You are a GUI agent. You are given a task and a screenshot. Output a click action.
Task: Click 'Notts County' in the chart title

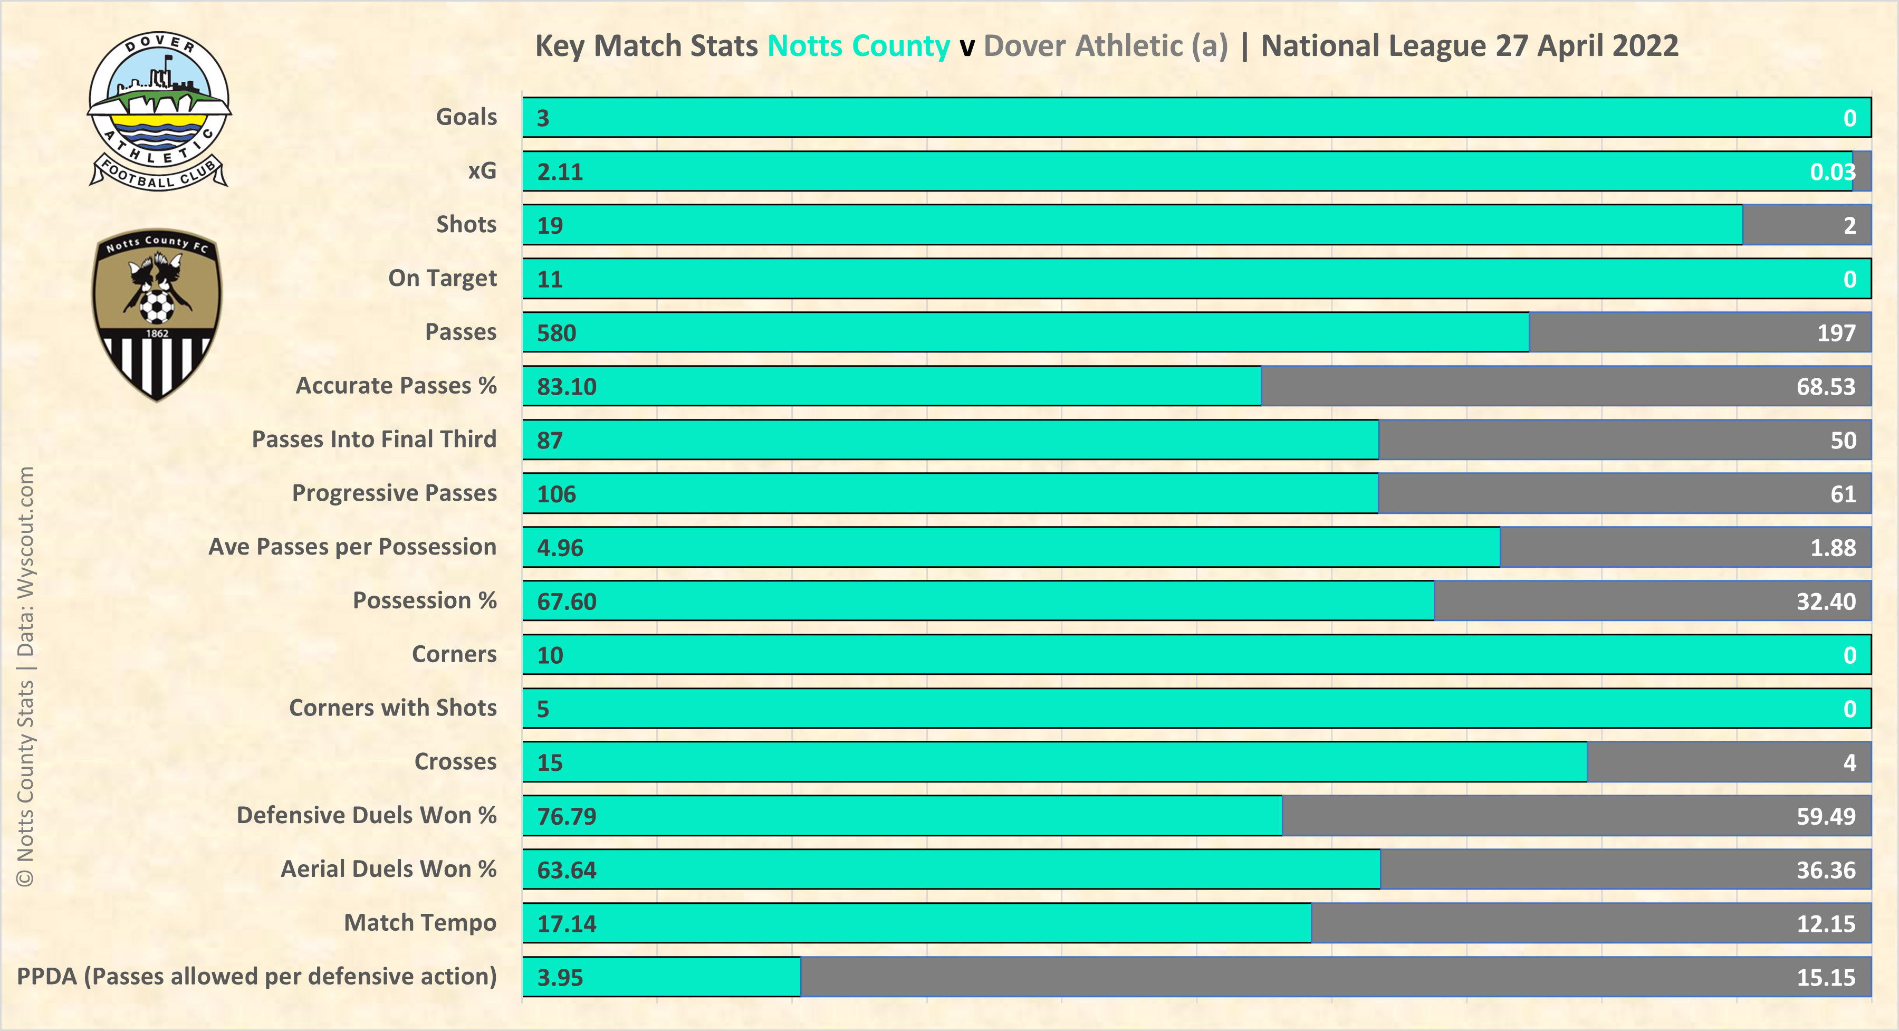(x=858, y=46)
